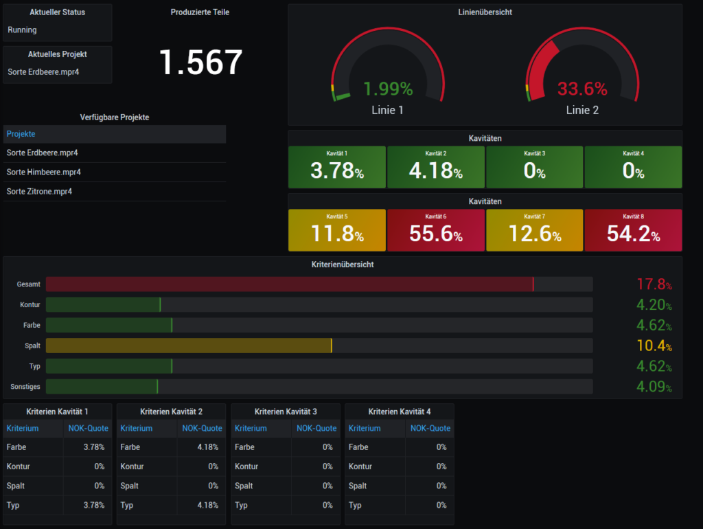Screen dimensions: 703x529
Task: Sort Kavität 2 table by Kriterium
Action: (137, 429)
